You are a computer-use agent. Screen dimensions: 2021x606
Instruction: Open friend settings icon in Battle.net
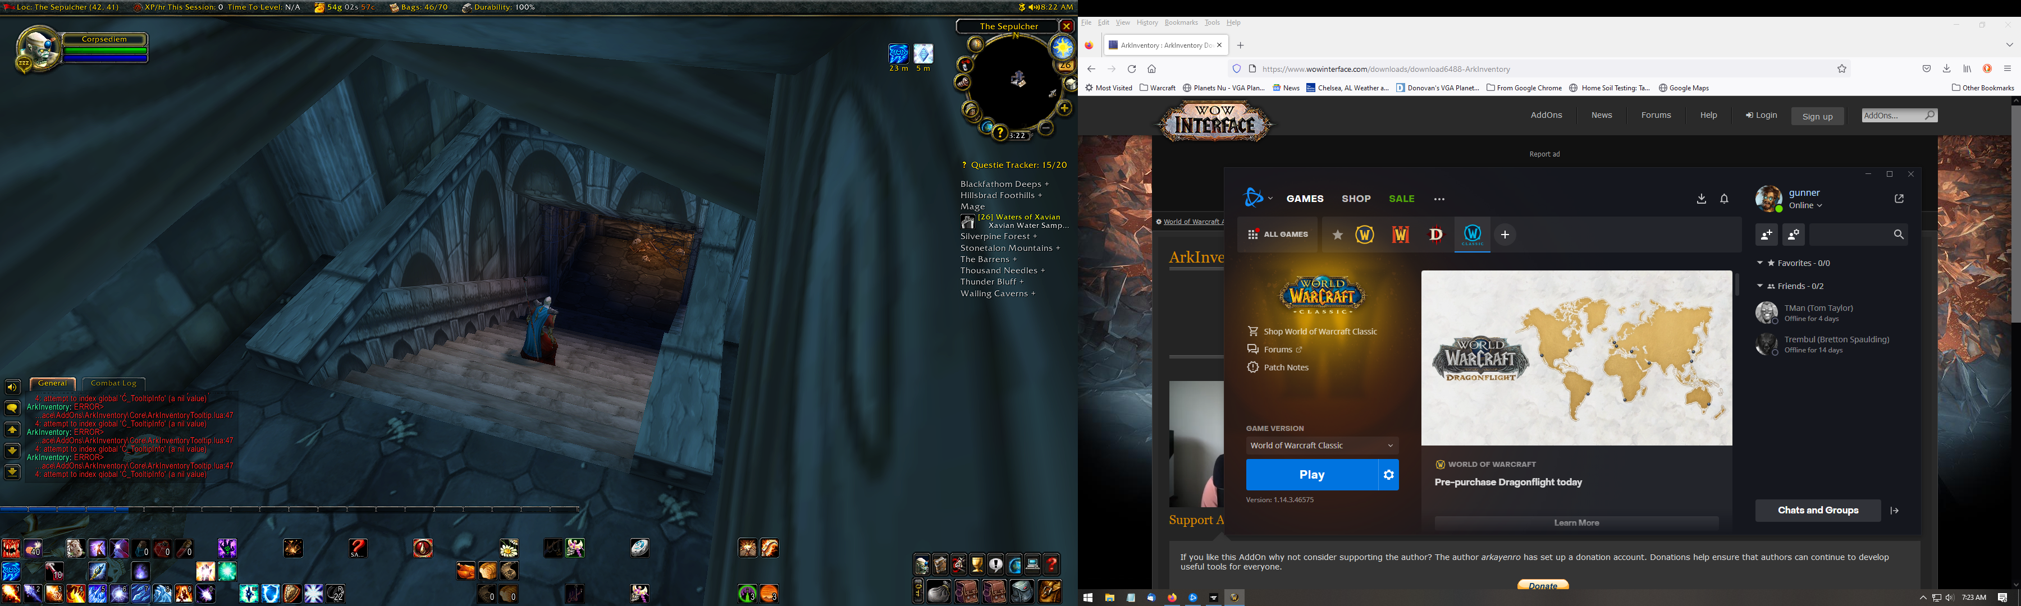click(x=1794, y=235)
